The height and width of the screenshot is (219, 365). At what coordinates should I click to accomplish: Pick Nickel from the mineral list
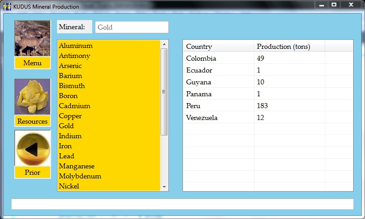(x=69, y=186)
